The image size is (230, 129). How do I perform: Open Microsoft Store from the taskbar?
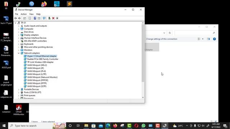tap(93, 126)
